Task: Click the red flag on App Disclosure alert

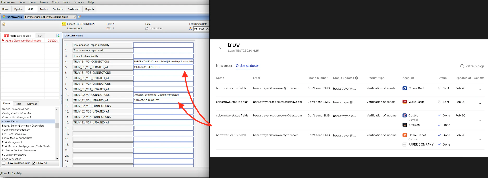Action: click(x=3, y=41)
